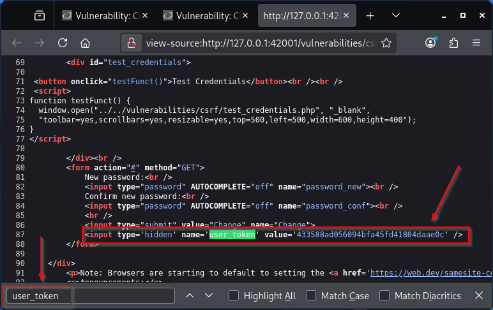
Task: Show insecure connection site information
Action: pyautogui.click(x=132, y=43)
